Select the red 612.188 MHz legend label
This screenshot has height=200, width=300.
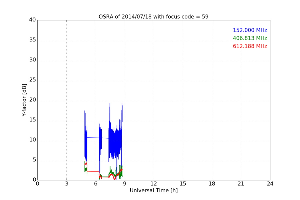pyautogui.click(x=250, y=46)
